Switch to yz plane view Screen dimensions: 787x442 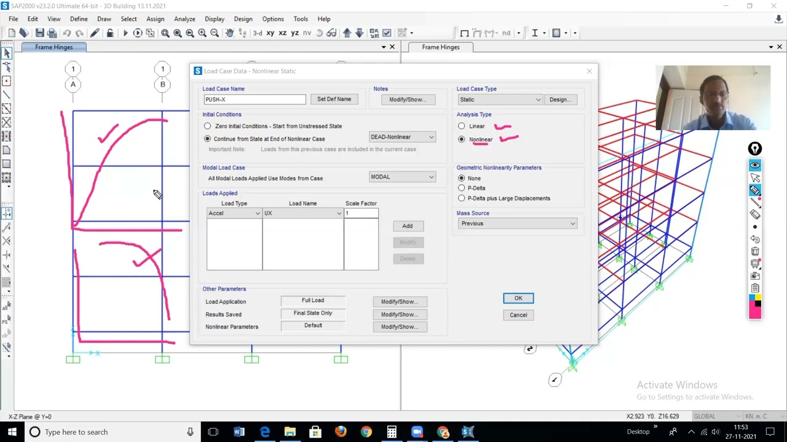pos(295,33)
